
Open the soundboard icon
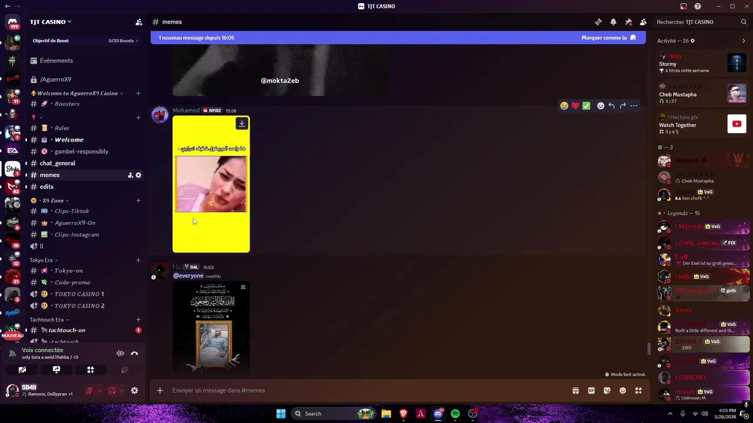(x=125, y=370)
